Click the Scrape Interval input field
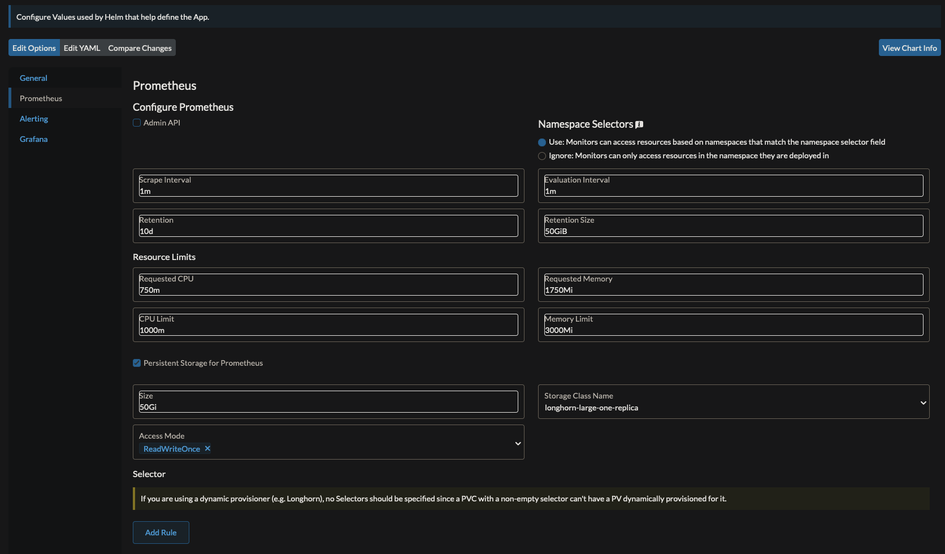 (x=328, y=189)
